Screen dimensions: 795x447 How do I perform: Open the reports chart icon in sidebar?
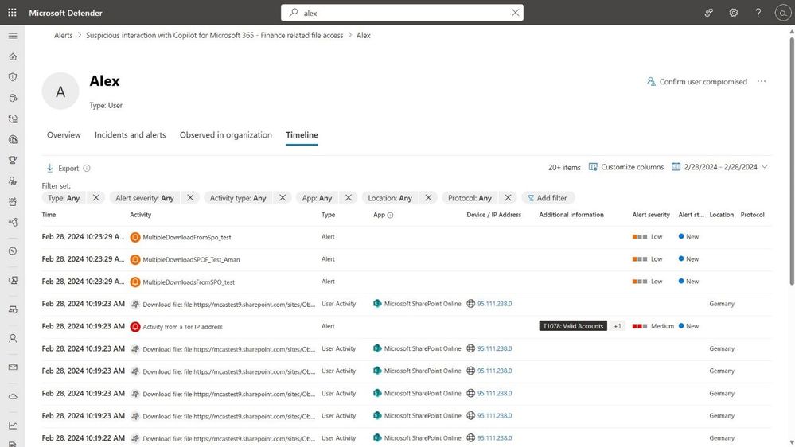tap(13, 426)
